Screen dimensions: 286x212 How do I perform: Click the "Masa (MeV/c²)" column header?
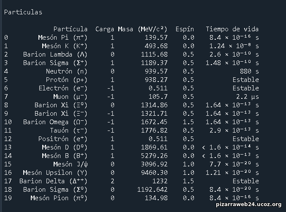143,29
